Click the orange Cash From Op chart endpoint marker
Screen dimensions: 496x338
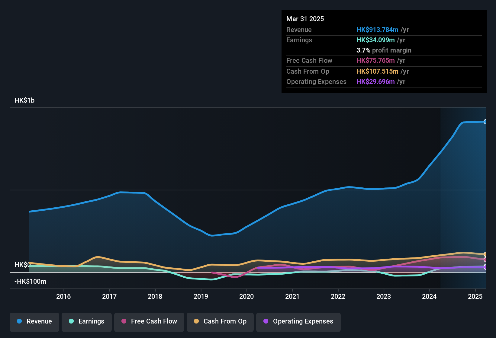tap(486, 254)
